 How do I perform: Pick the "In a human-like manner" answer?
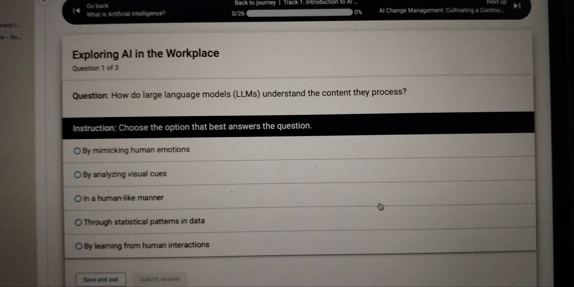[78, 199]
